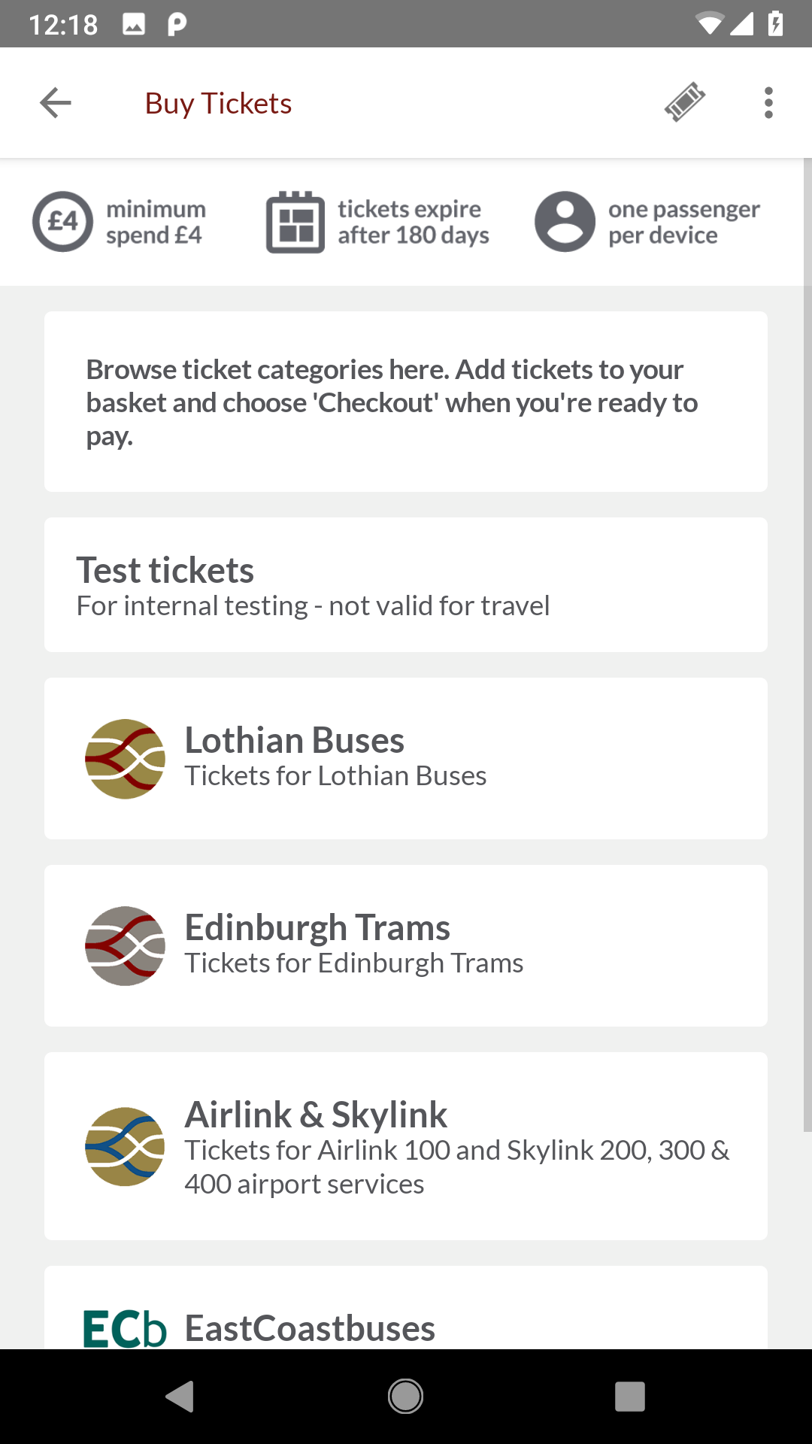Viewport: 812px width, 1444px height.
Task: Tap the Airlink & Skylink logo
Action: 125,1146
